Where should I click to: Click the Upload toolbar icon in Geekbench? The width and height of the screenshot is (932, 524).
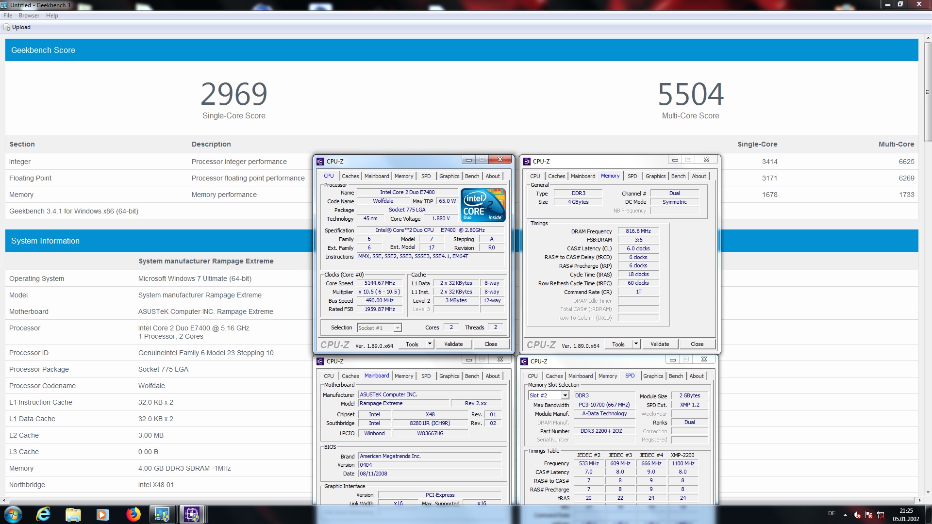click(x=7, y=28)
